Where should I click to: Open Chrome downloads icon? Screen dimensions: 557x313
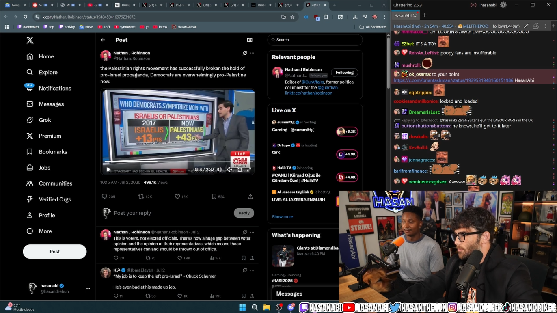(x=355, y=17)
